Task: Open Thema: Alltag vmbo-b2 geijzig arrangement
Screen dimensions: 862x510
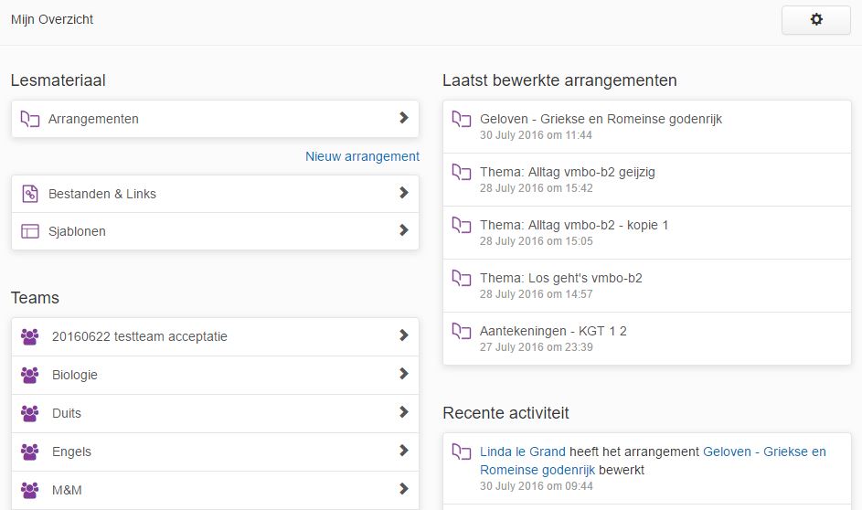Action: [647, 180]
